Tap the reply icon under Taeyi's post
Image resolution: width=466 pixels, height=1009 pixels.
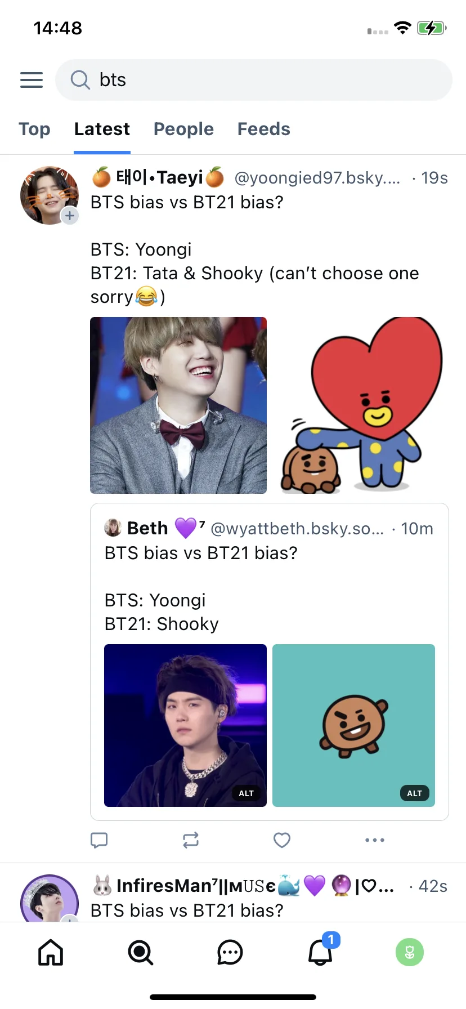pyautogui.click(x=99, y=840)
